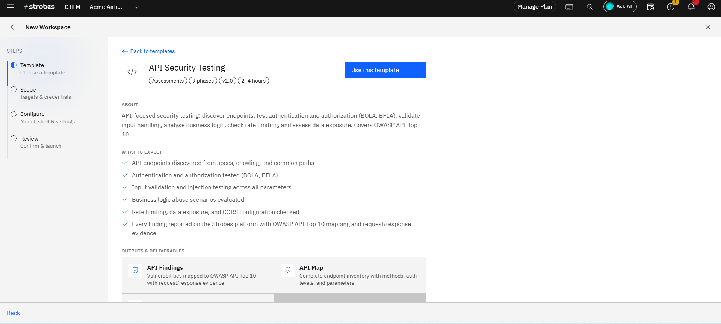Screen dimensions: 721x324
Task: Click Use this template button
Action: [385, 70]
